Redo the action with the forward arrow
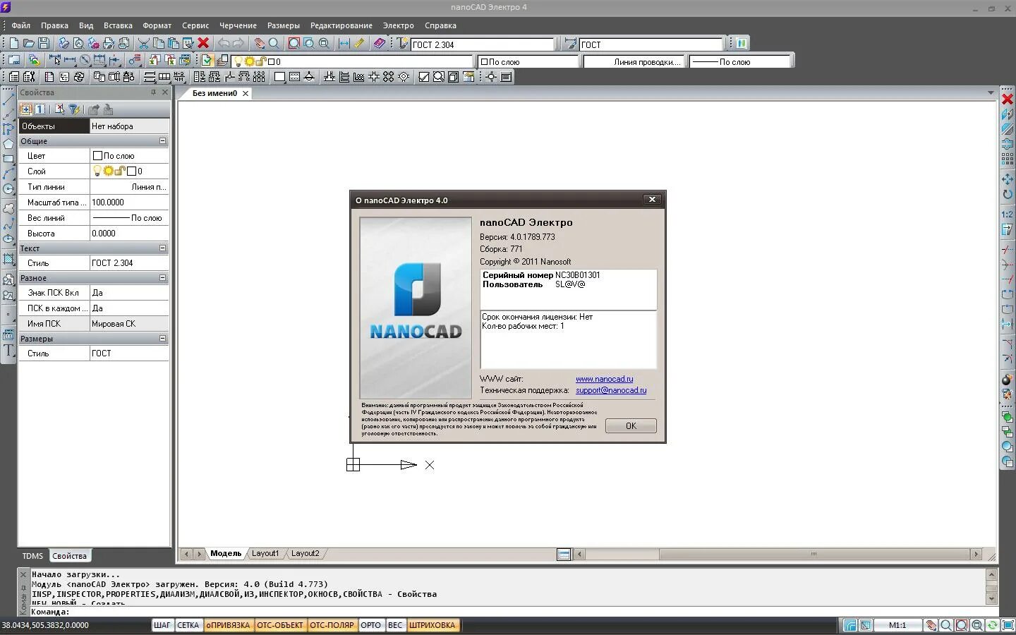 (238, 44)
